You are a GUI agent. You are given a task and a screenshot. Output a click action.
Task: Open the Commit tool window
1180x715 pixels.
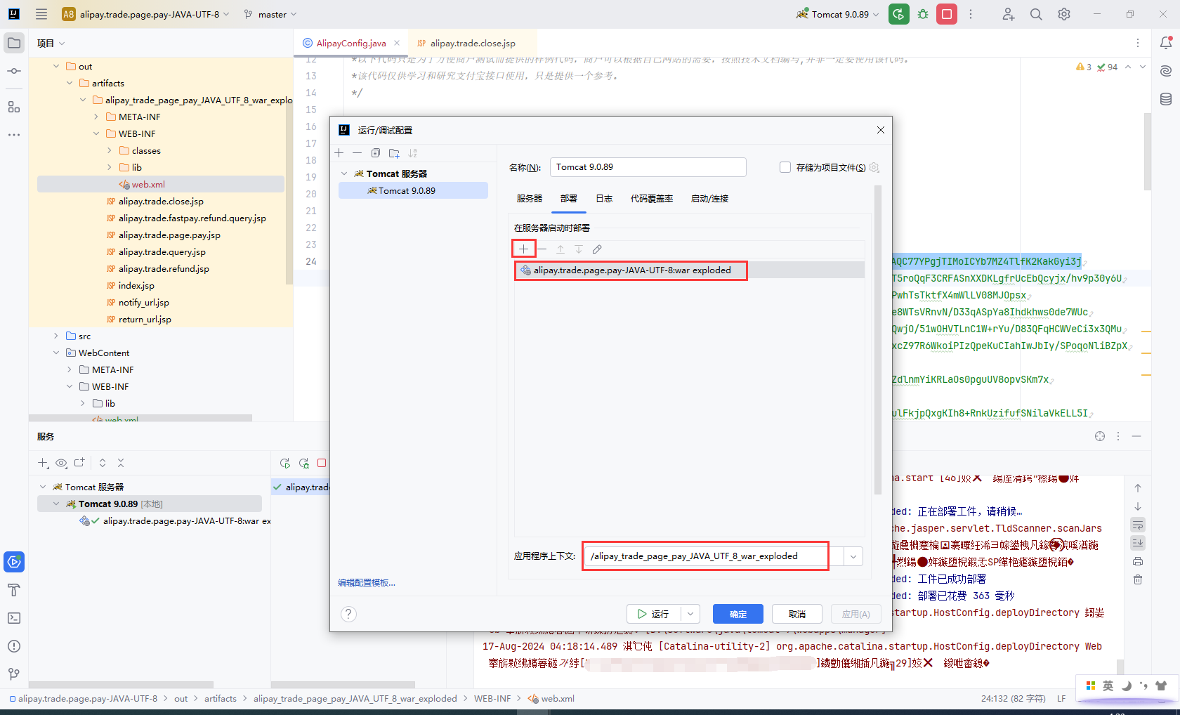click(14, 71)
